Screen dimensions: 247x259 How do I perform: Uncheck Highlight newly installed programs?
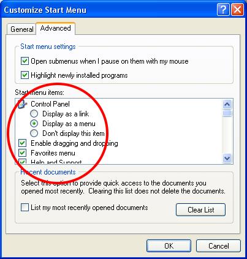tap(25, 75)
